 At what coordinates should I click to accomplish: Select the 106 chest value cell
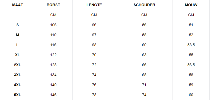tap(53, 25)
